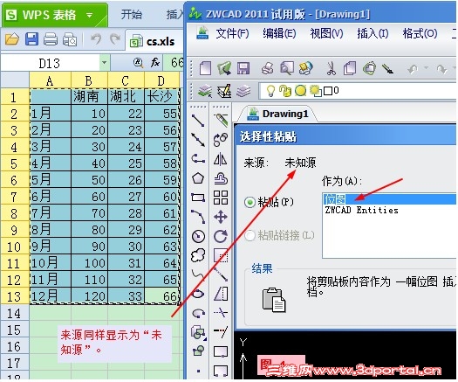Select ZWCAD Entities in the list

(361, 211)
